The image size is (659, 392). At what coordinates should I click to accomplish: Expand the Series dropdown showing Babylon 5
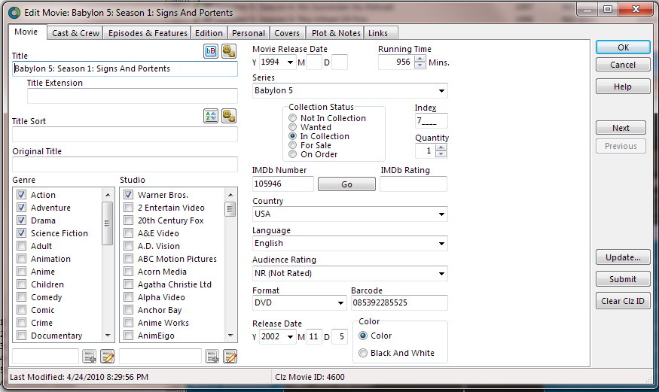(x=441, y=90)
